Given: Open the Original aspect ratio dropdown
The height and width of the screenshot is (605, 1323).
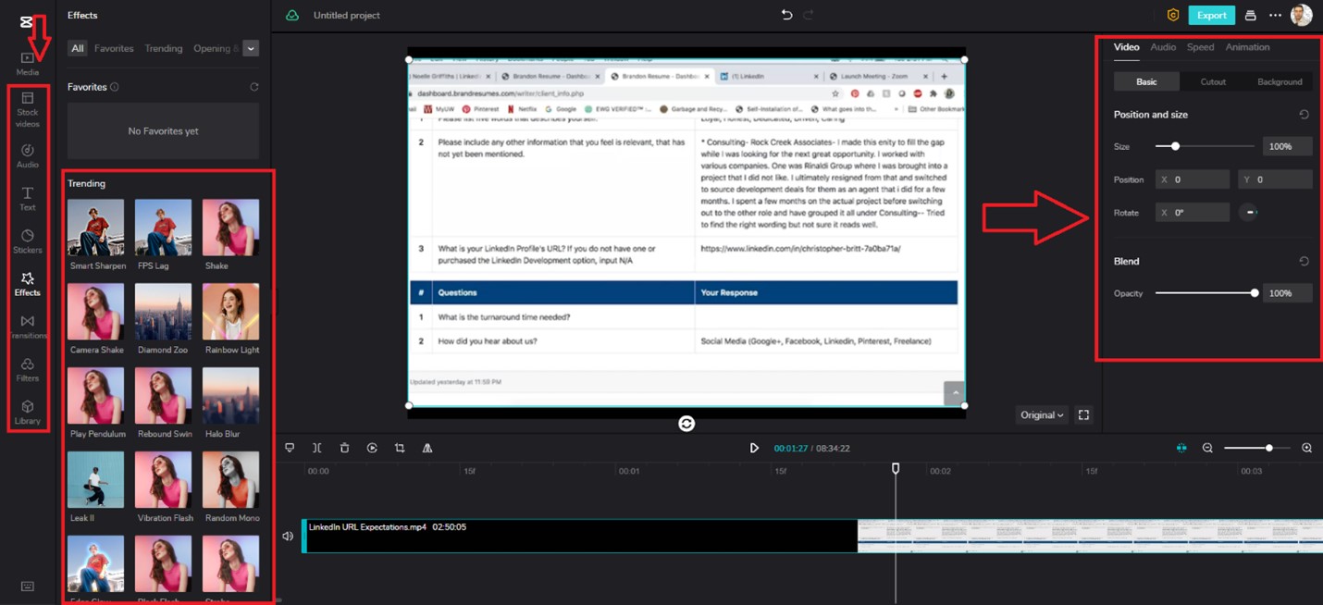Looking at the screenshot, I should tap(1041, 414).
